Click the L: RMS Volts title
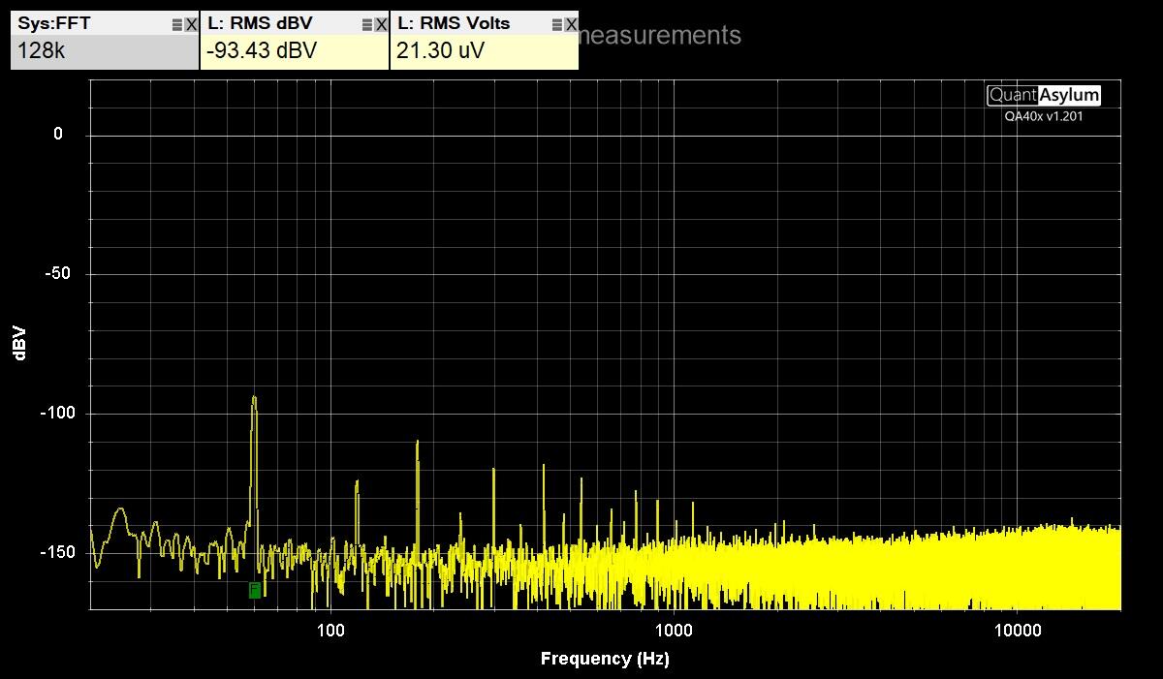 [x=454, y=23]
